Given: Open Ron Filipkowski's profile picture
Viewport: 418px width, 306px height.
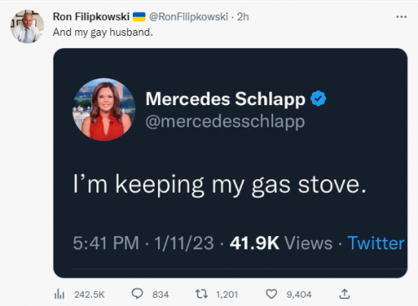Looking at the screenshot, I should pos(27,27).
